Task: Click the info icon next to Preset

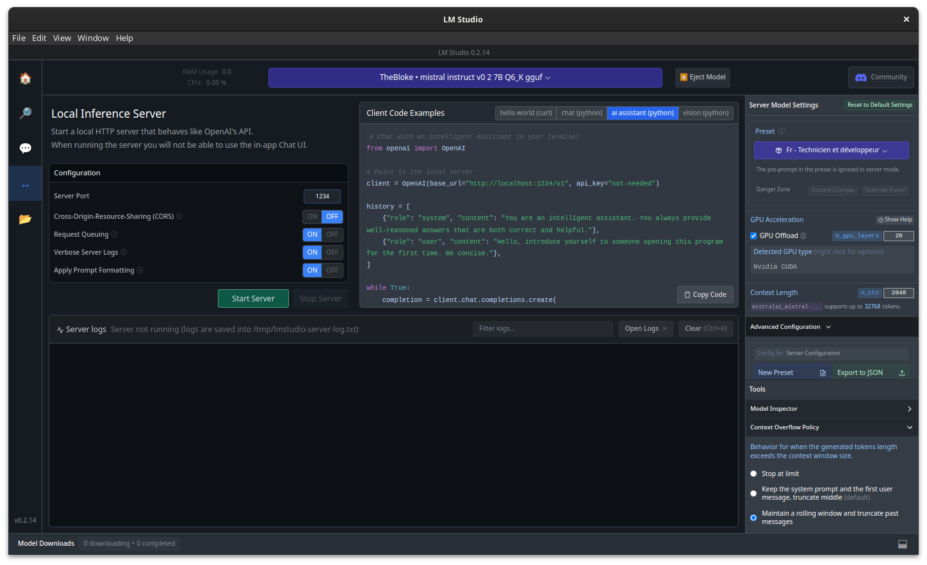Action: (782, 131)
